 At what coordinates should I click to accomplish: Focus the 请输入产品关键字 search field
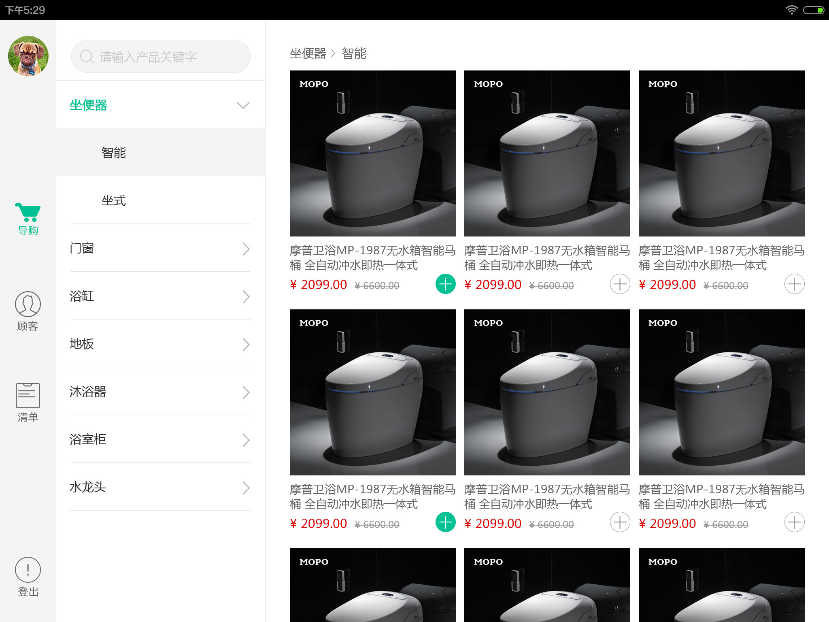click(x=161, y=57)
